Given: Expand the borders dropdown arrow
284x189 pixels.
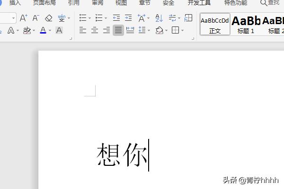Looking at the screenshot, I should 182,30.
